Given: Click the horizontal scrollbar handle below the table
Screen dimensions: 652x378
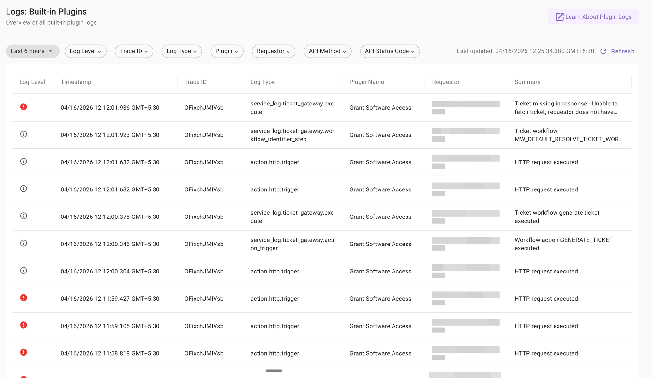Looking at the screenshot, I should point(274,371).
